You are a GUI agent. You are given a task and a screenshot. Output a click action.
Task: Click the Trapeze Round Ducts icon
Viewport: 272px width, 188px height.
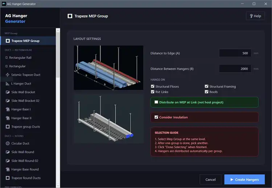pyautogui.click(x=8, y=178)
